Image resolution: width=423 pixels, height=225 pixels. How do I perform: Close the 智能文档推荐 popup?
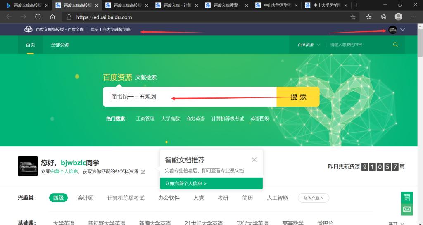point(254,160)
